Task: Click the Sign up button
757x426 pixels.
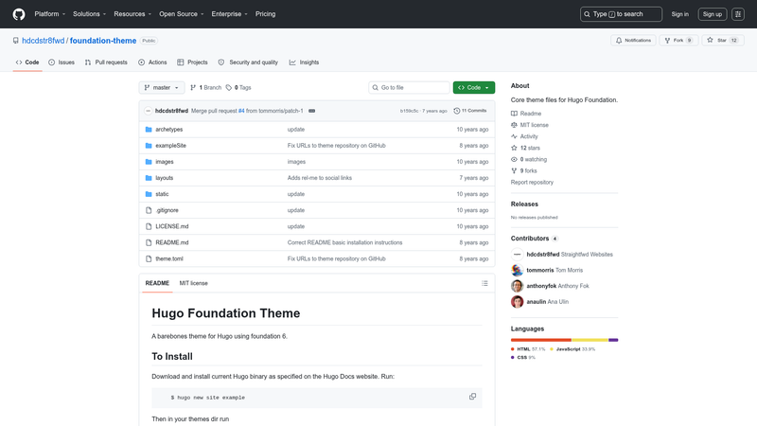Action: pyautogui.click(x=713, y=14)
